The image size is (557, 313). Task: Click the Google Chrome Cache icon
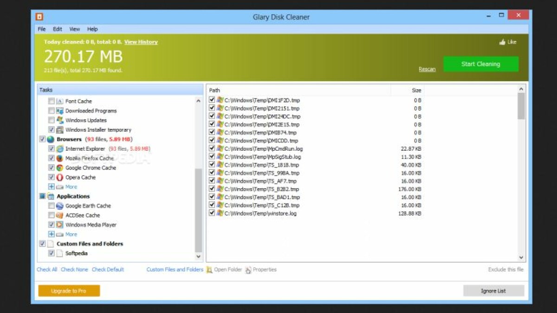pos(60,168)
